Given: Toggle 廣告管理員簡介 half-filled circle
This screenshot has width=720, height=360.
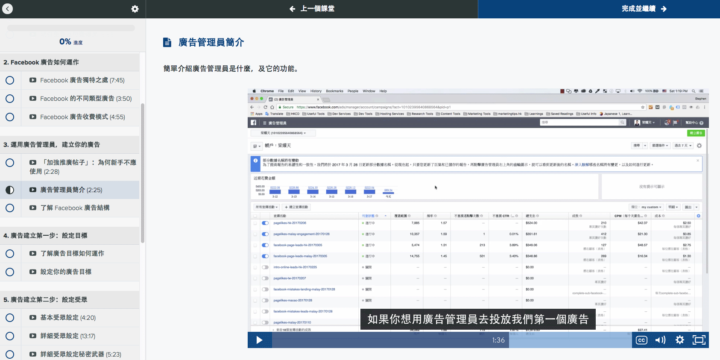Looking at the screenshot, I should pyautogui.click(x=10, y=190).
